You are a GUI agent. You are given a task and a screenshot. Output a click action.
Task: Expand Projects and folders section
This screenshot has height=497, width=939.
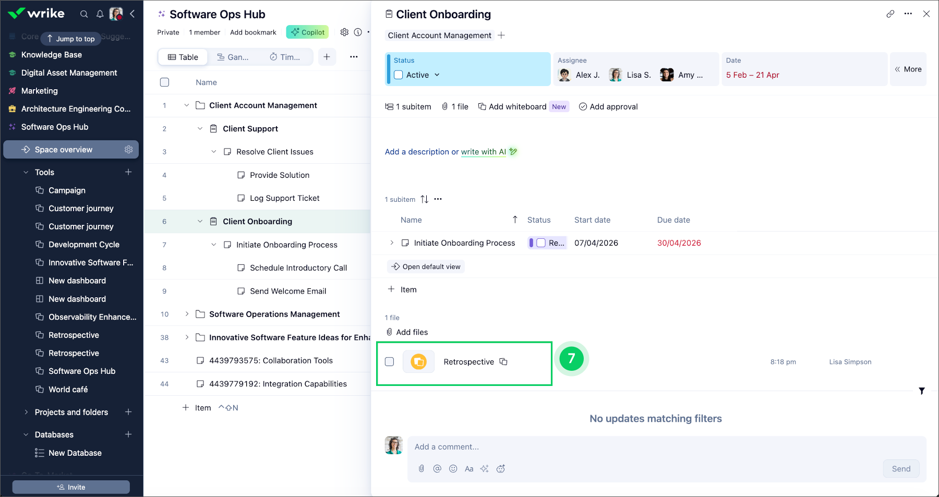(26, 412)
